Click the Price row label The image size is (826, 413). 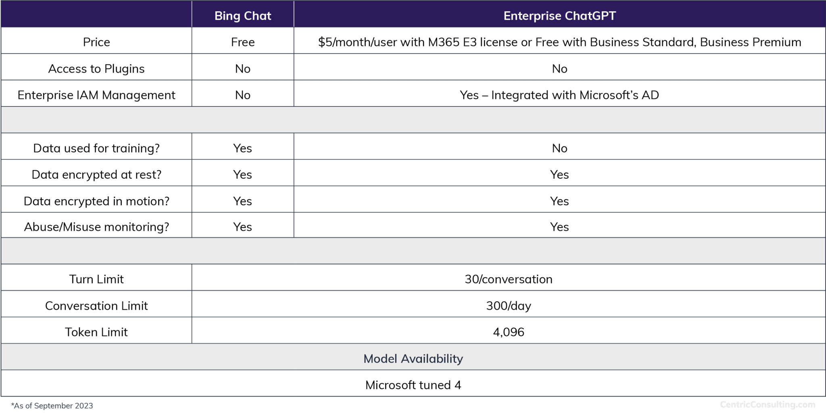(96, 41)
